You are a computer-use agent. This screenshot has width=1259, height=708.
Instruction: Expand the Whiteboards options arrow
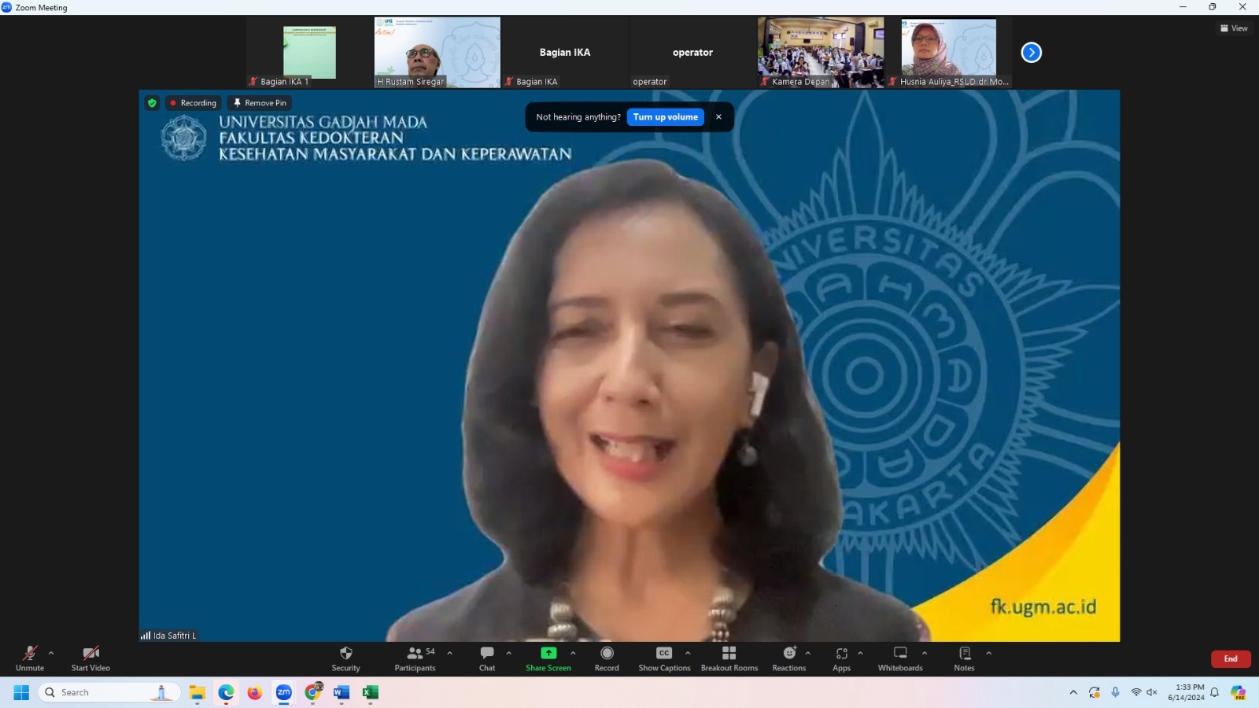click(x=925, y=653)
